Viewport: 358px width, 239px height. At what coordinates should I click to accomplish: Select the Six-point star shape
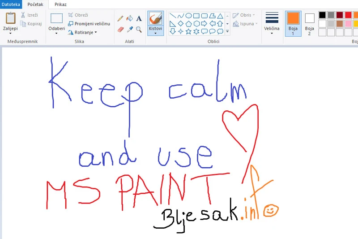tap(196, 31)
